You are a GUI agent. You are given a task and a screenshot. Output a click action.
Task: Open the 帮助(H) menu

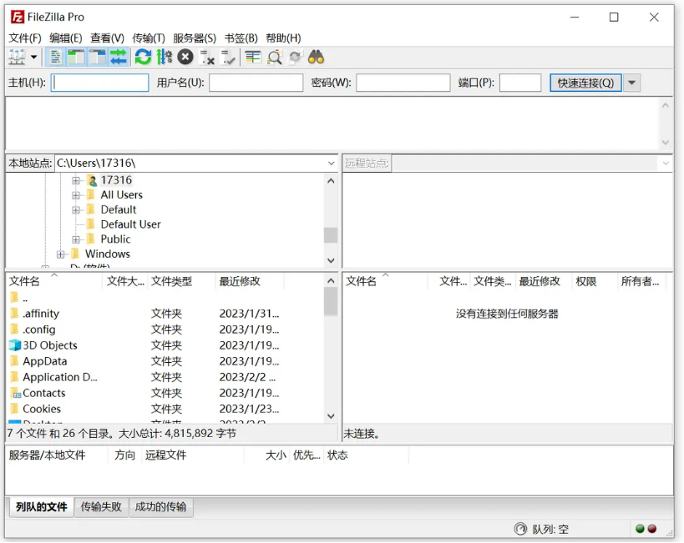(284, 38)
